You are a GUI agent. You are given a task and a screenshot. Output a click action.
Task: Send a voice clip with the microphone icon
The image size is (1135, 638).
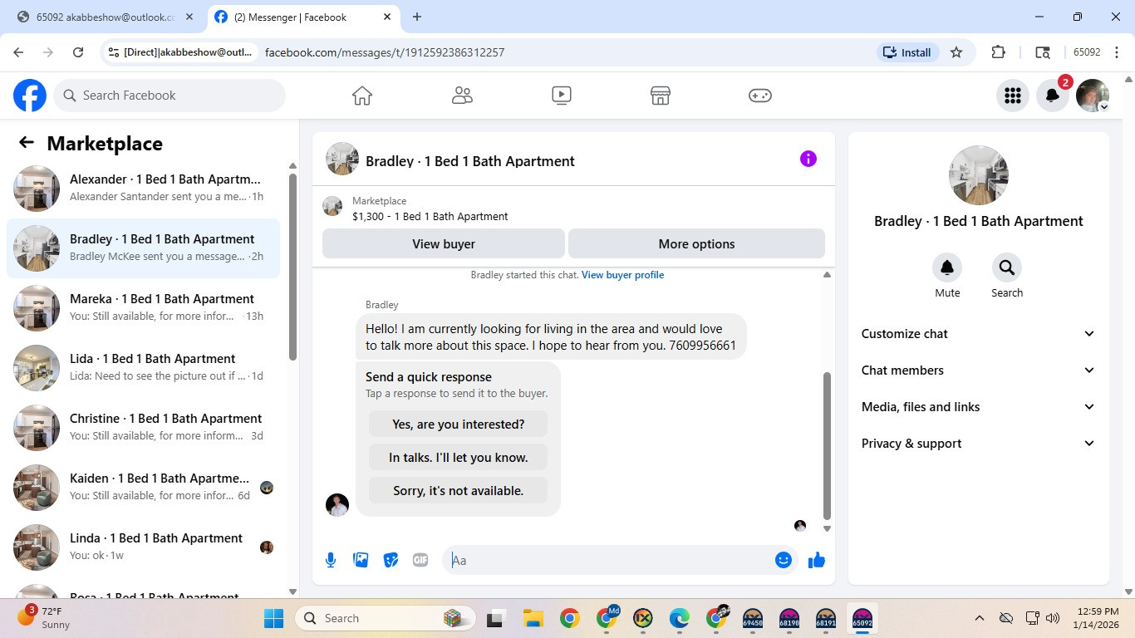click(331, 560)
